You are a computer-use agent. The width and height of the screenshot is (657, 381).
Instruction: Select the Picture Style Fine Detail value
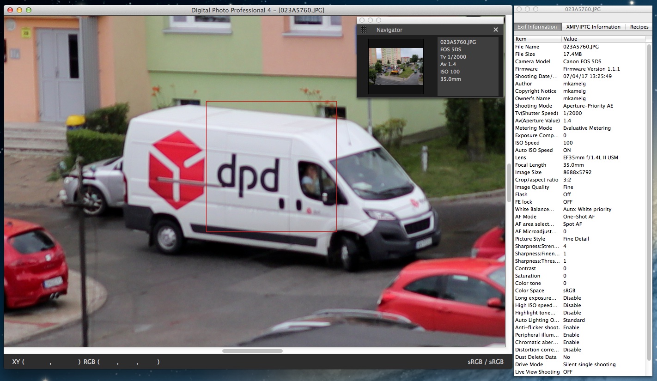576,239
